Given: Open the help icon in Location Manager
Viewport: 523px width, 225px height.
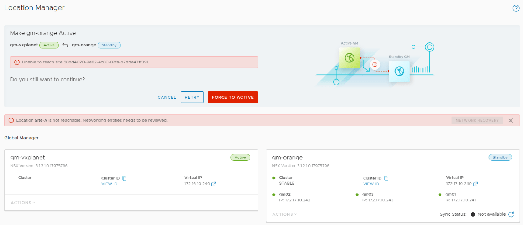Looking at the screenshot, I should tap(516, 8).
